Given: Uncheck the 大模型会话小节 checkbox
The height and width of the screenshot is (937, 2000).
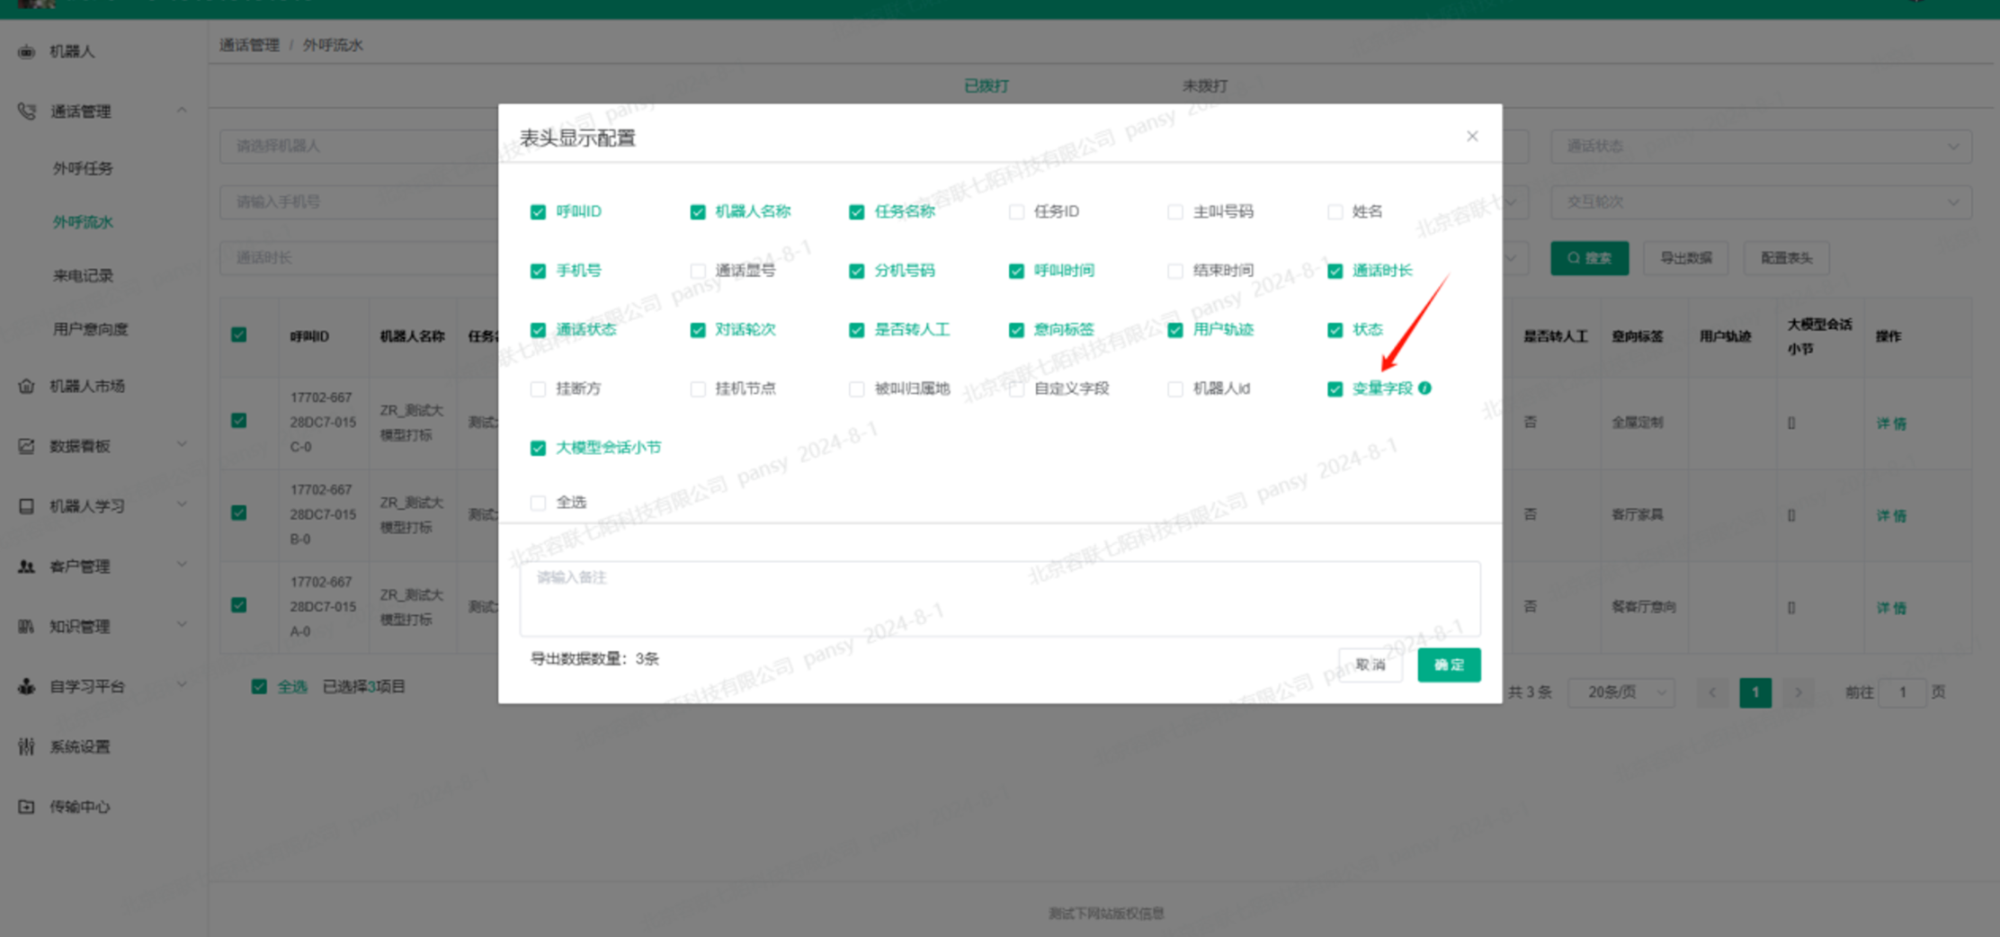Looking at the screenshot, I should point(538,448).
